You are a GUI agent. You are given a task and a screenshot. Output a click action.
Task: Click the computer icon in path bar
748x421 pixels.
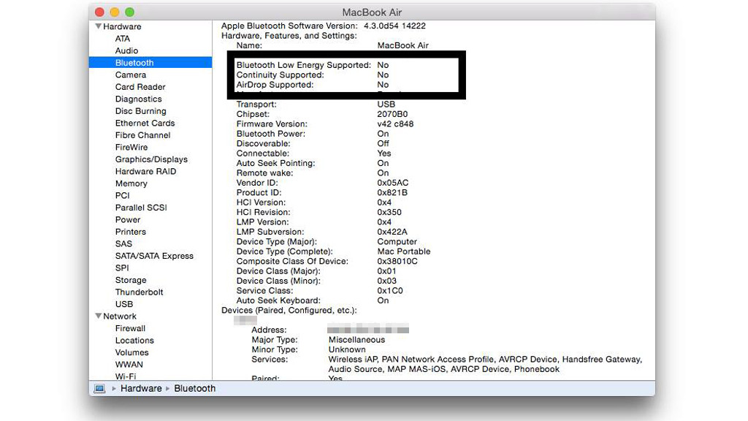(99, 389)
